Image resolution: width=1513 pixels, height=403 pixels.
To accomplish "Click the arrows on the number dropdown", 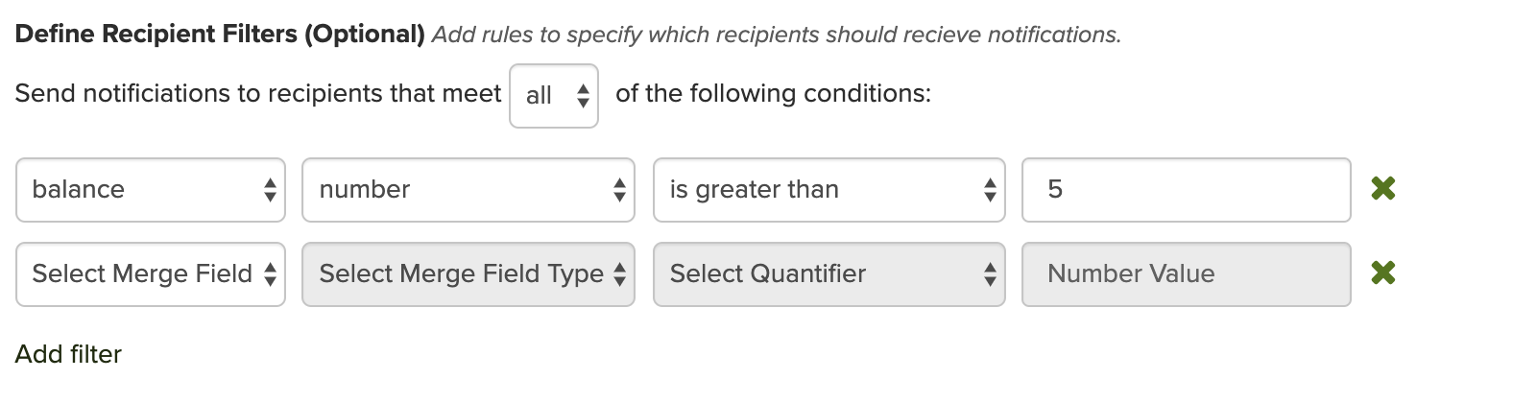I will click(619, 190).
